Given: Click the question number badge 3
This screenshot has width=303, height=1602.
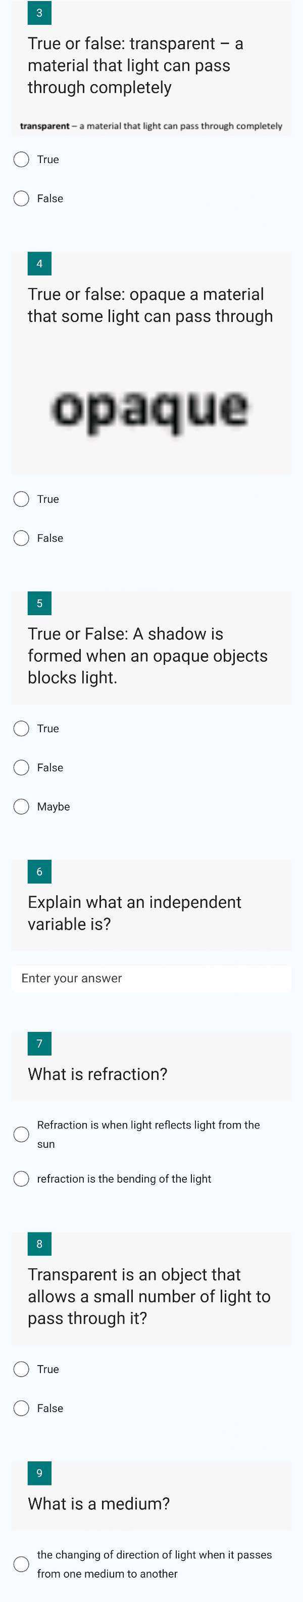Looking at the screenshot, I should coord(40,13).
